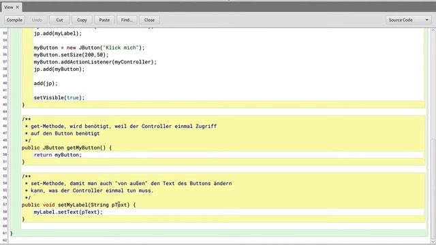Click the comment line starting '* get-Methode, wird benötigt'
The image size is (436, 245).
[121, 127]
